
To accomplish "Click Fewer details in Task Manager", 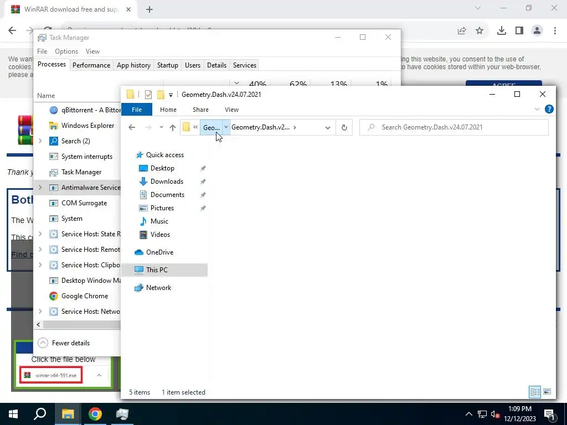I will (64, 343).
